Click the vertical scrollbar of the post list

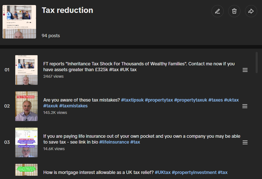click(x=257, y=63)
